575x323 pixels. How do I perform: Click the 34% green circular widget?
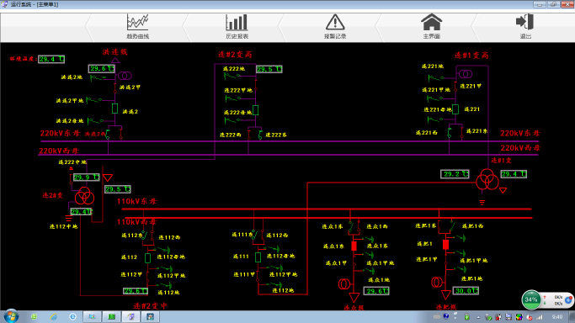[530, 299]
